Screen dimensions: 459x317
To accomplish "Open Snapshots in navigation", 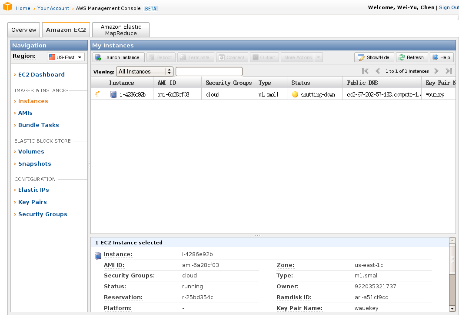I will [x=34, y=164].
